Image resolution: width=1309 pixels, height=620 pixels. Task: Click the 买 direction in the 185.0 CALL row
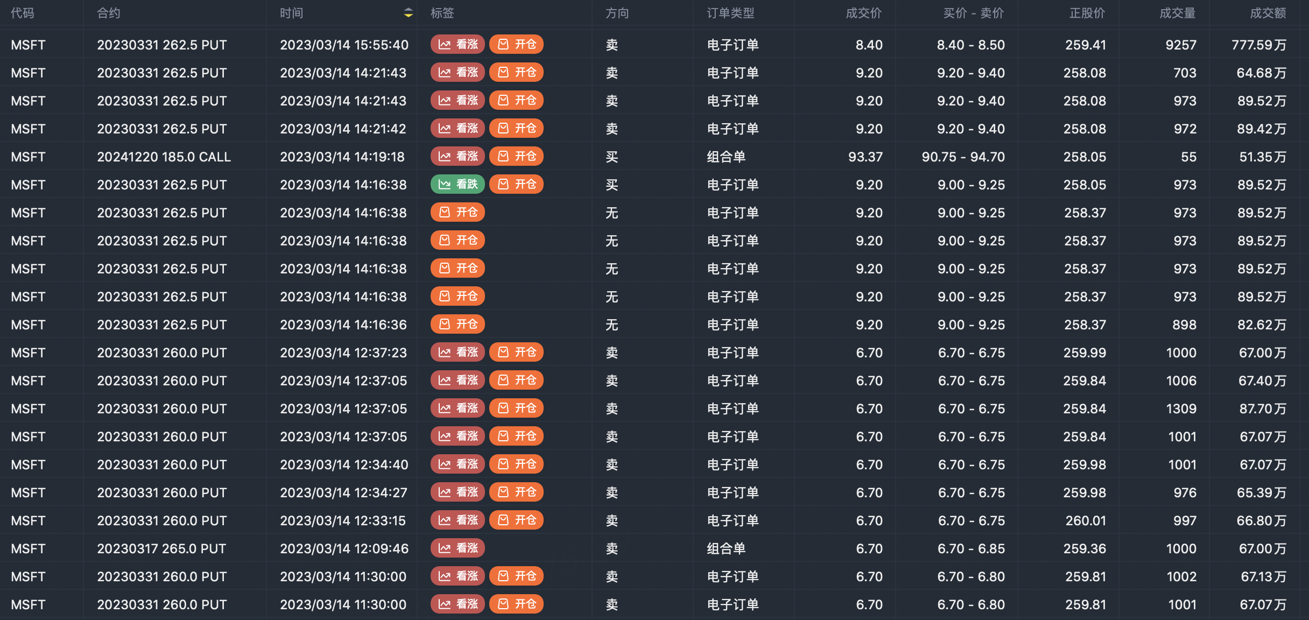tap(612, 157)
